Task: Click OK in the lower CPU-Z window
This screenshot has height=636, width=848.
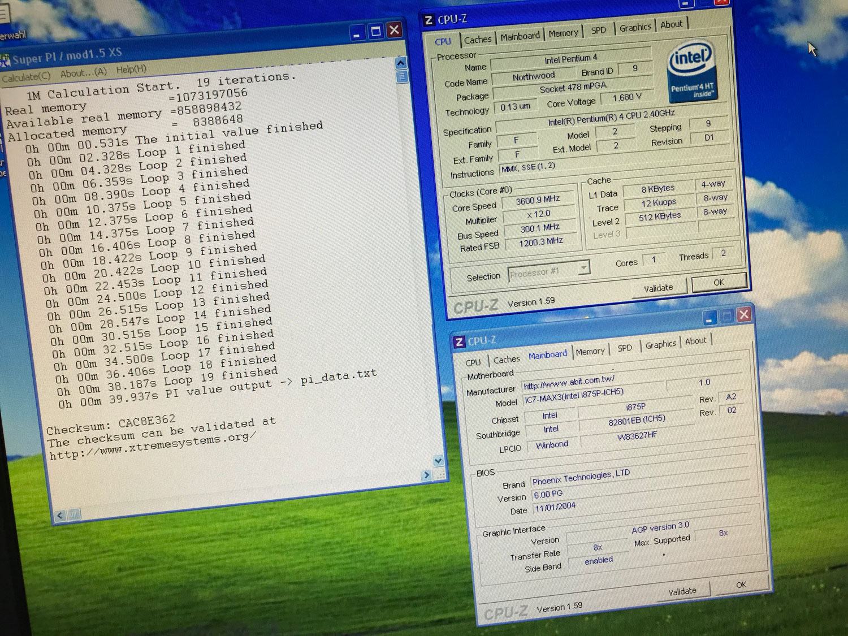Action: tap(741, 585)
